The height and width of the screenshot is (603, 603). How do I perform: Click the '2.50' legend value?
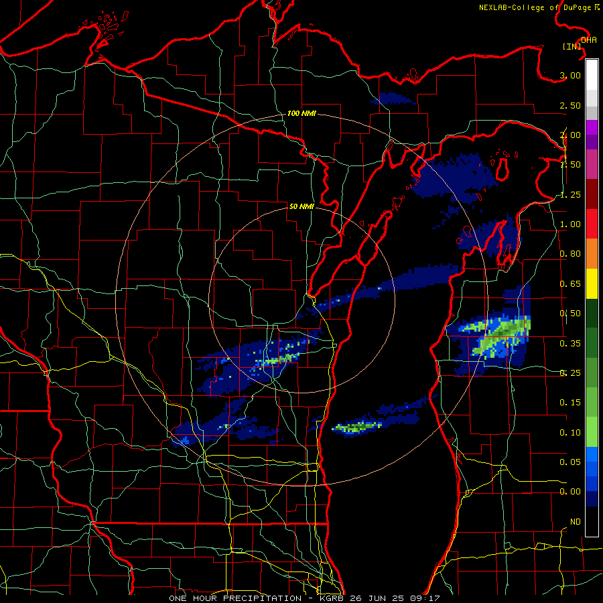(570, 105)
